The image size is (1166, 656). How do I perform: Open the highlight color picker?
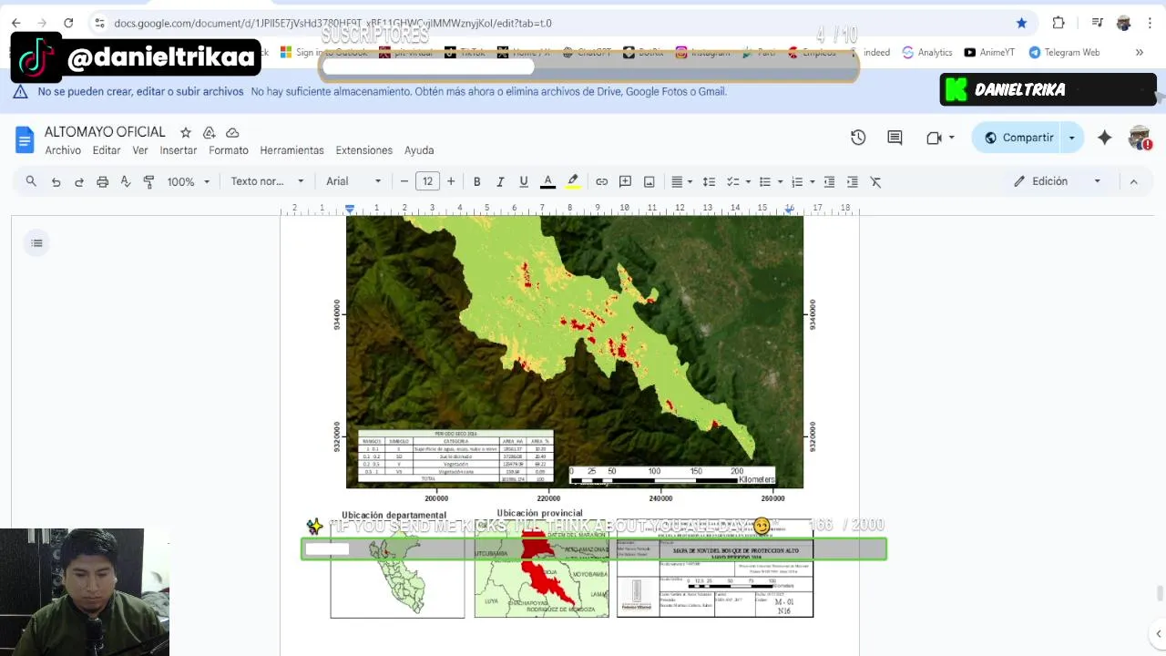572,181
